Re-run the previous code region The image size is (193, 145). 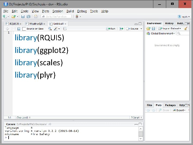(121, 29)
